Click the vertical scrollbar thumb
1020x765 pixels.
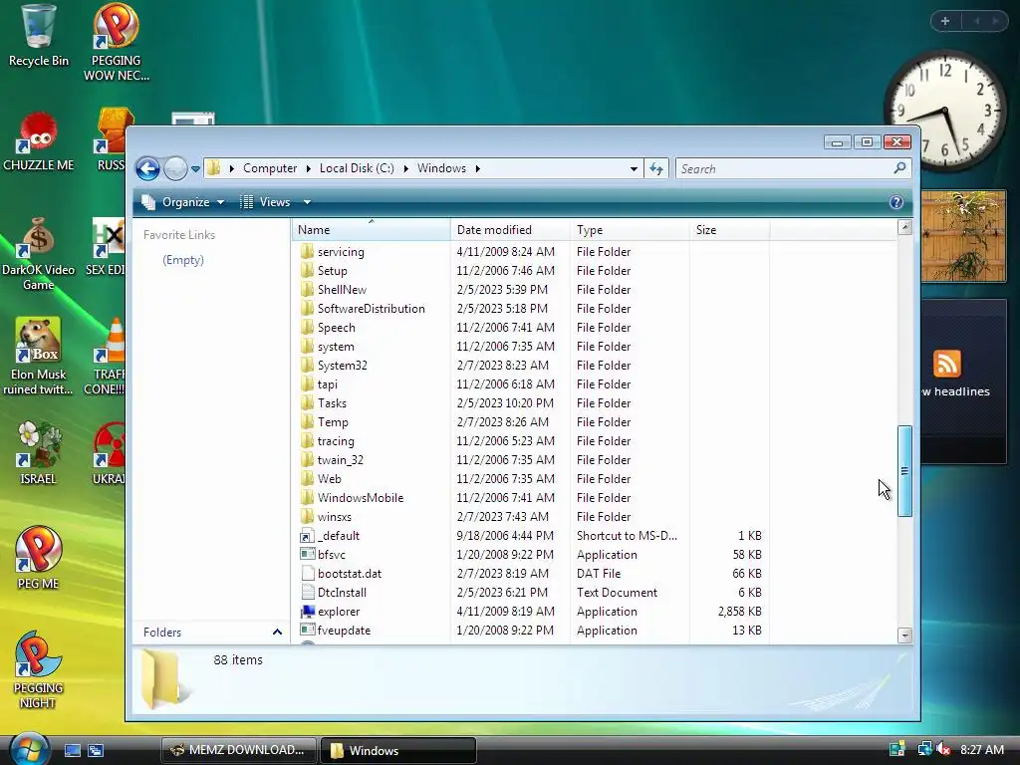904,471
